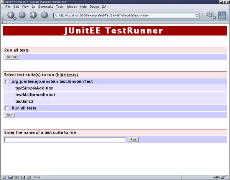This screenshot has height=180, width=230.
Task: Tick the 'Run all tests' checkbox
Action: (7, 108)
